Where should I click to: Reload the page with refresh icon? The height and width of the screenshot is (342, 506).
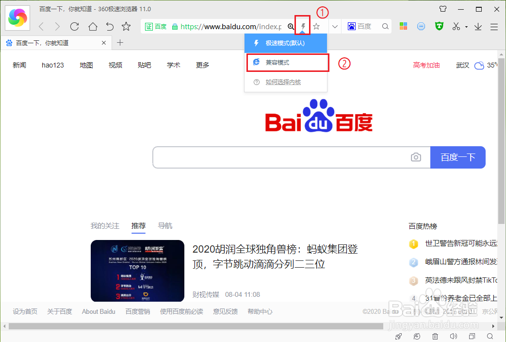(75, 26)
